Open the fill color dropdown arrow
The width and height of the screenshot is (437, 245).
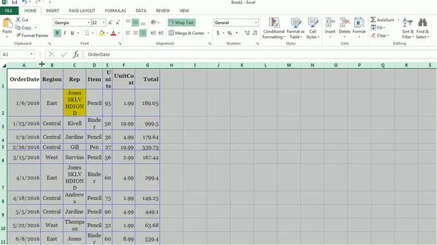[107, 33]
